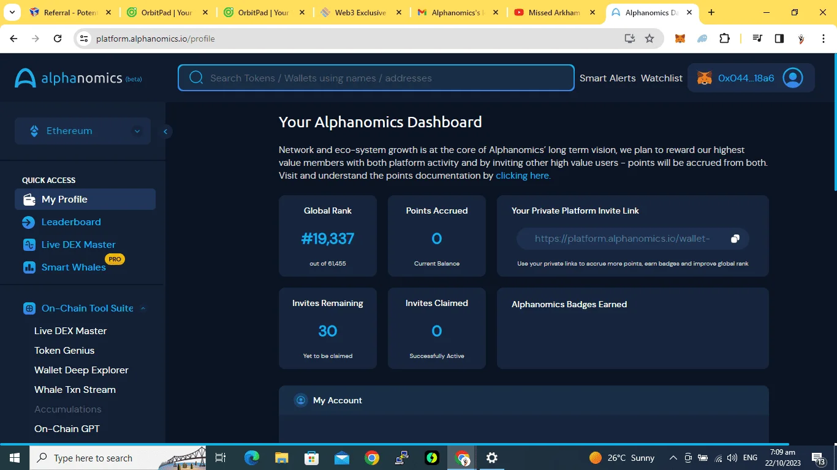Switch to Referral browser tab
Image resolution: width=837 pixels, height=470 pixels.
coord(70,12)
